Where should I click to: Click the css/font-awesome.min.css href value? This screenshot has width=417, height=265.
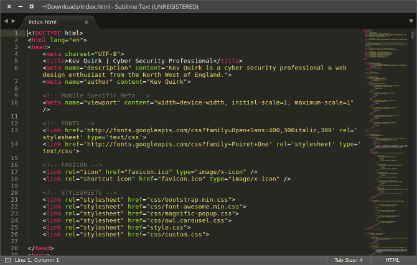pyautogui.click(x=195, y=207)
